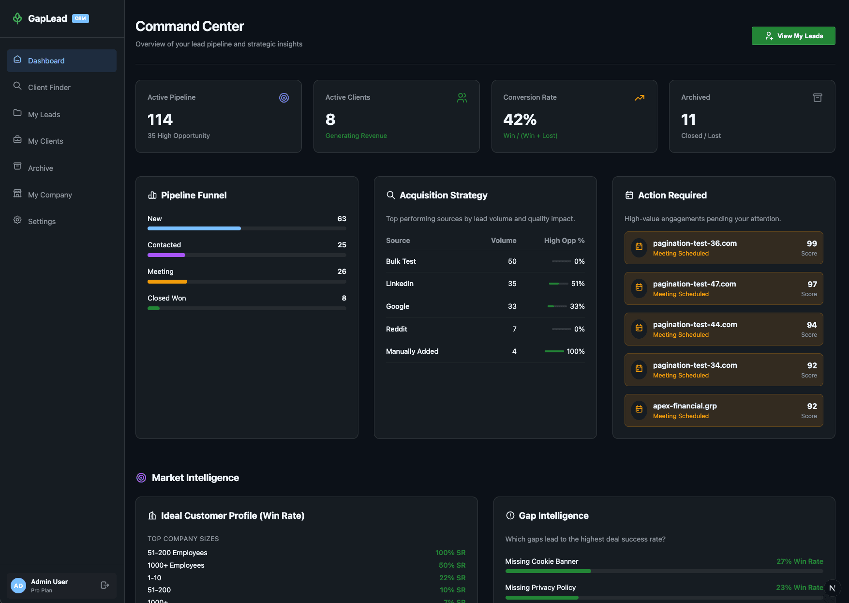The width and height of the screenshot is (849, 603).
Task: Click the chart icon beside Pipeline Funnel title
Action: (152, 195)
